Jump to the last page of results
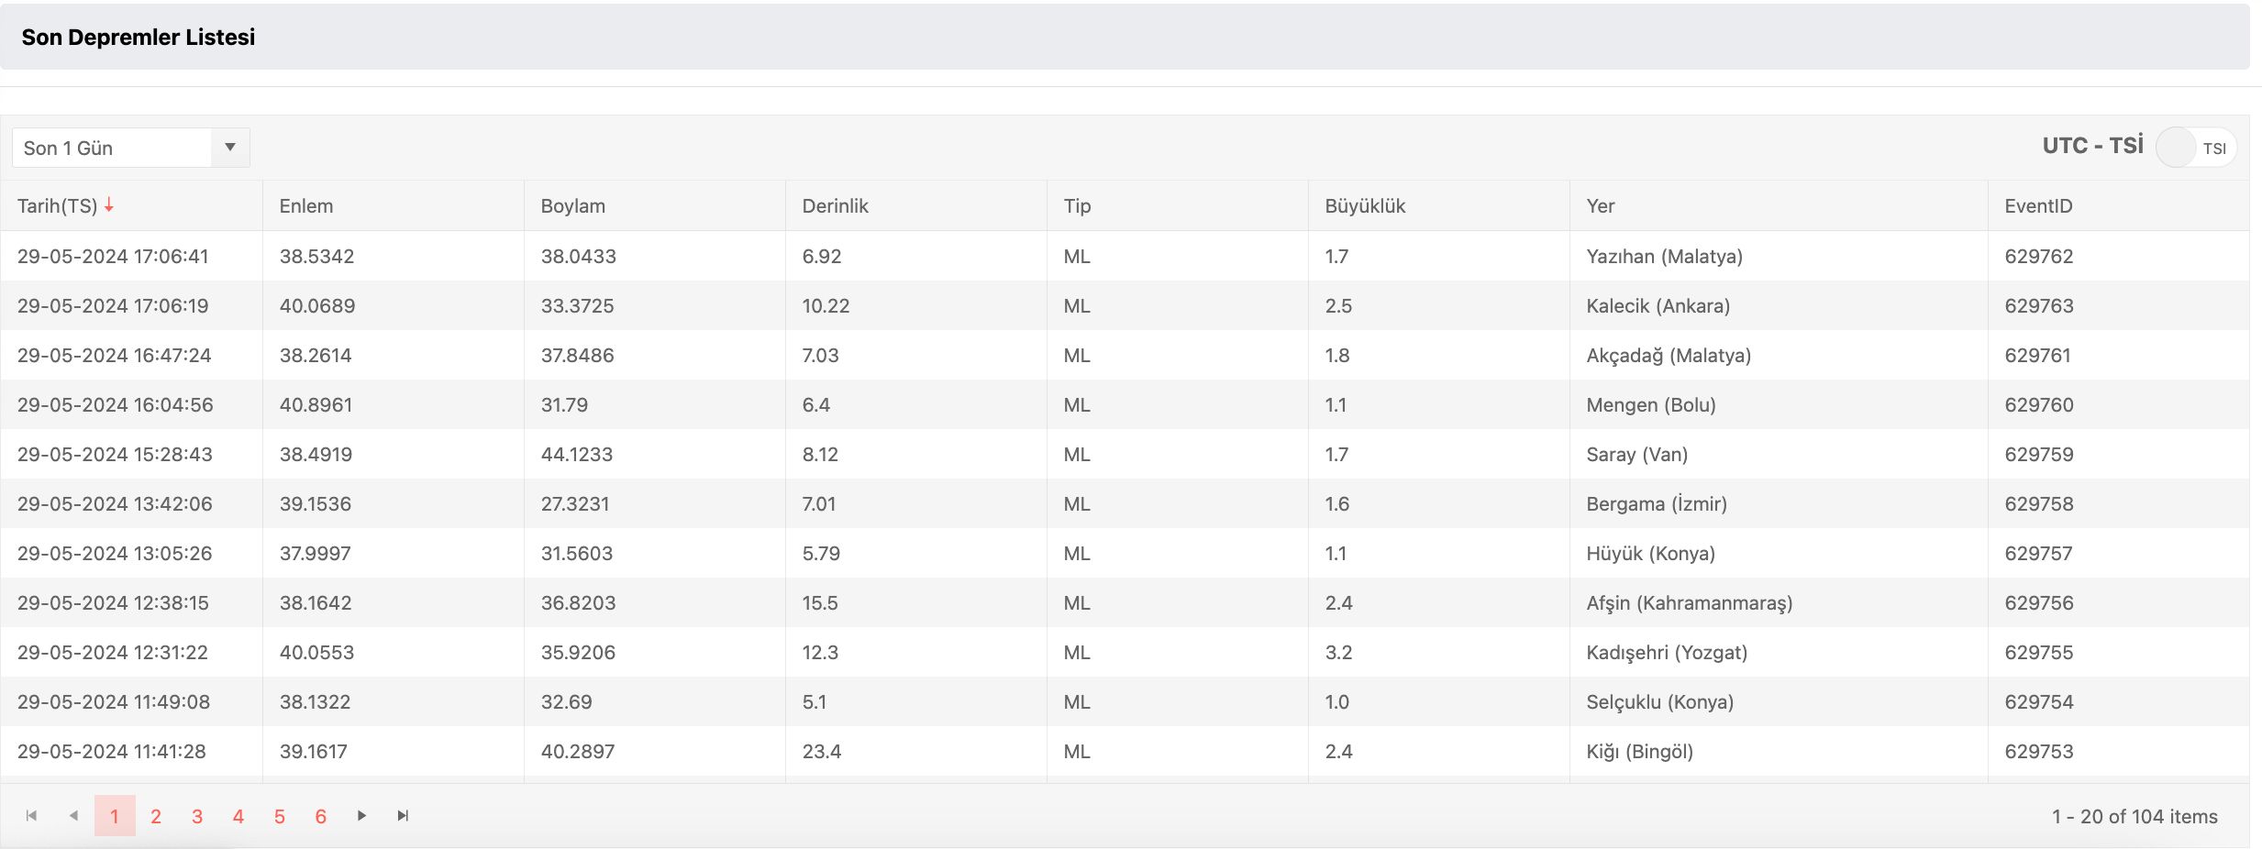 403,816
